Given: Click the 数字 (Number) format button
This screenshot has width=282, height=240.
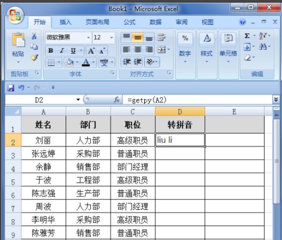Looking at the screenshot, I should pyautogui.click(x=185, y=47).
